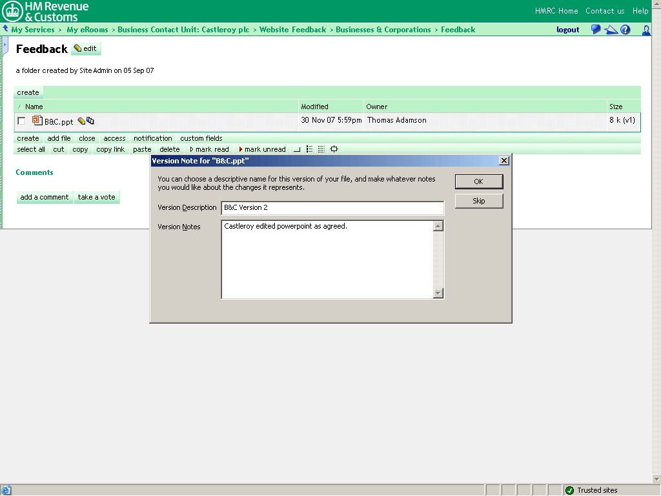Screen dimensions: 661x496
Task: Tick the checkbox beside B&C.ppt
Action: (21, 121)
